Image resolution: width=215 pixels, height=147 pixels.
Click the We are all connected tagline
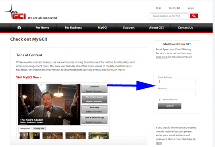coord(42,18)
